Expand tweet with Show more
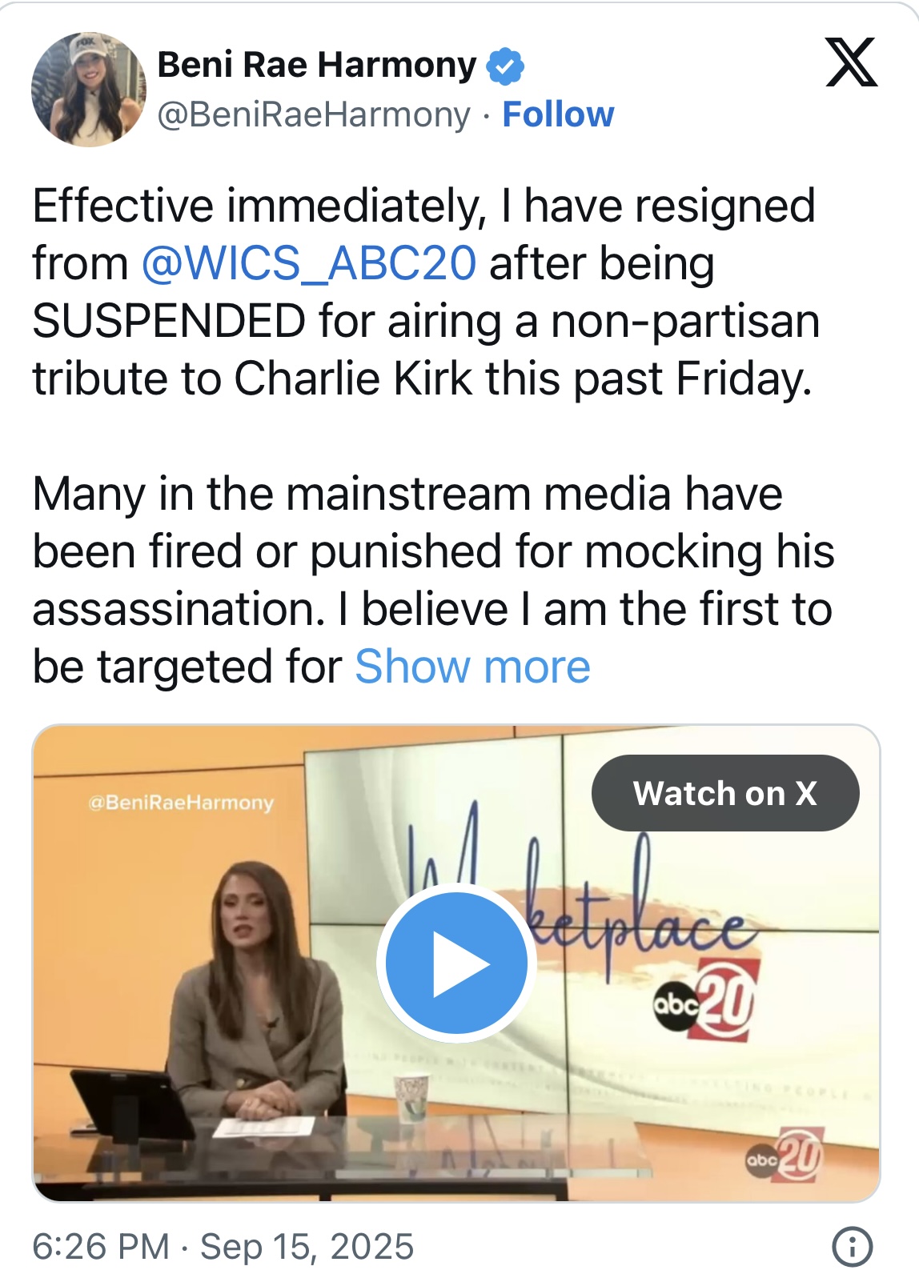 pyautogui.click(x=472, y=667)
